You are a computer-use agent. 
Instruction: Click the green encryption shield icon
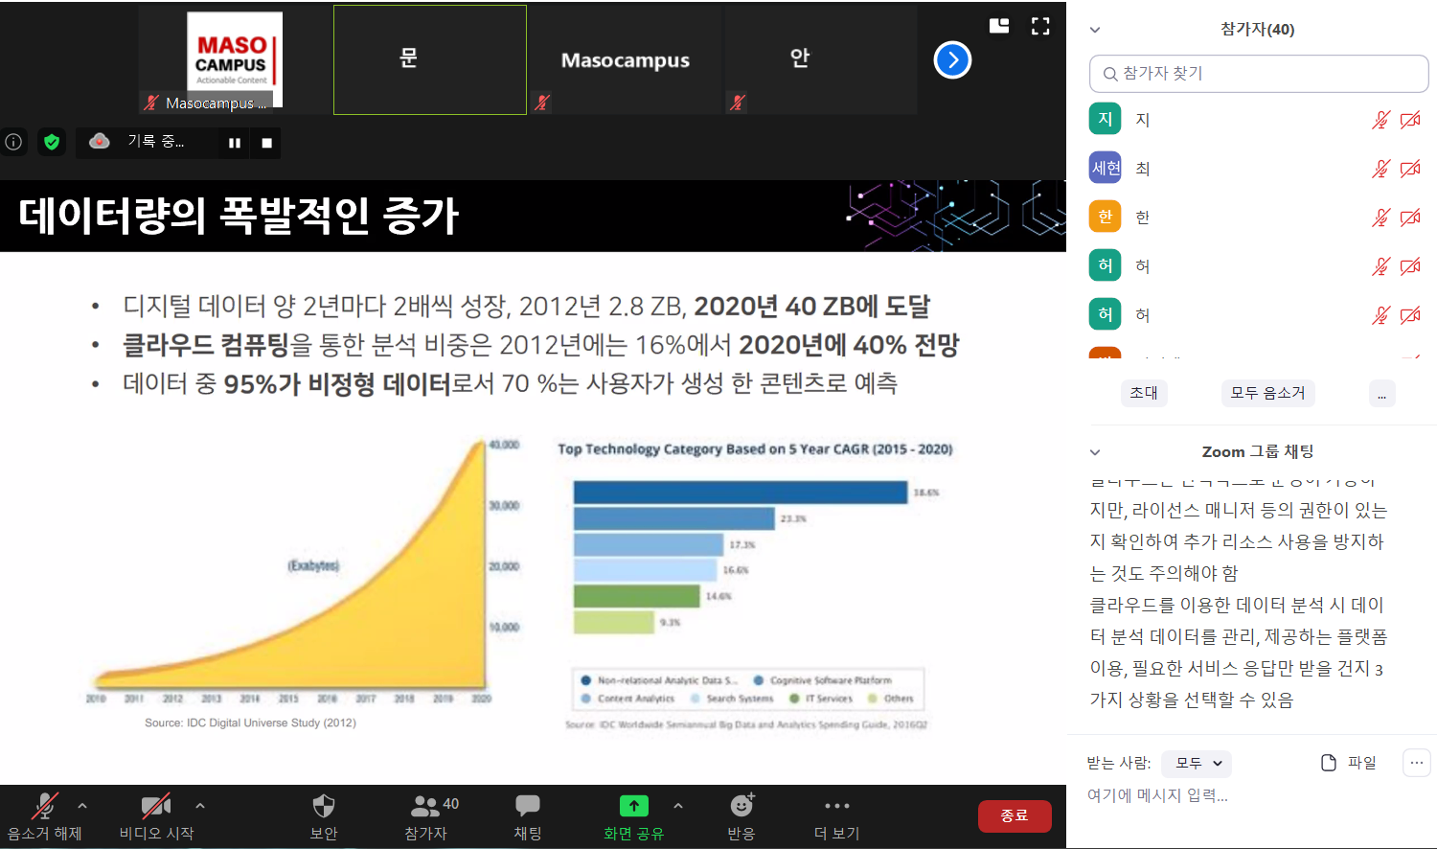coord(52,142)
